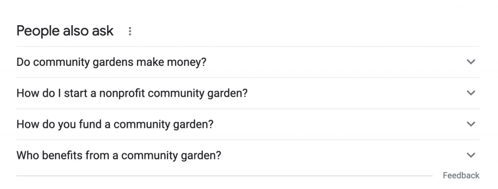The height and width of the screenshot is (189, 498).
Task: Open the Feedback link
Action: click(x=461, y=175)
